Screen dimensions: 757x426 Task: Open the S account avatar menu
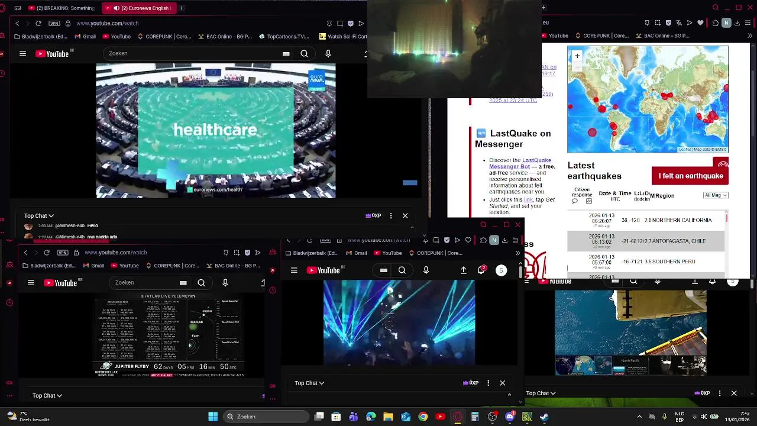[501, 270]
